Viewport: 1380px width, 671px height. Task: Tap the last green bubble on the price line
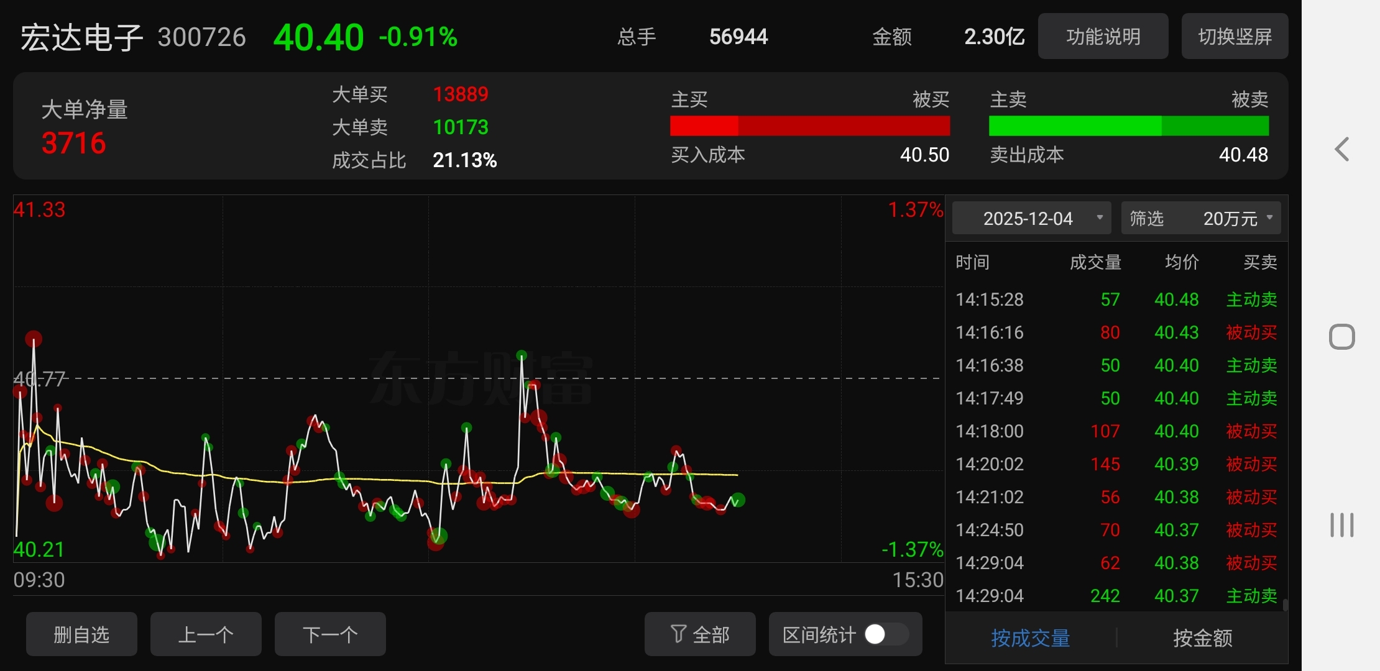(x=738, y=499)
